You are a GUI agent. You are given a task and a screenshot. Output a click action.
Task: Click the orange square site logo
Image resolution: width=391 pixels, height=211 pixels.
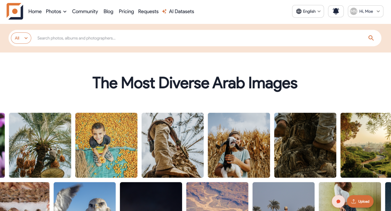coord(15,11)
